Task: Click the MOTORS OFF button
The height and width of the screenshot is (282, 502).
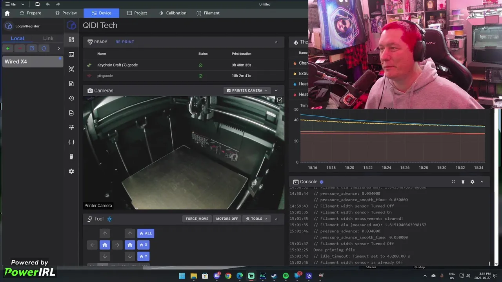Action: pos(227,219)
